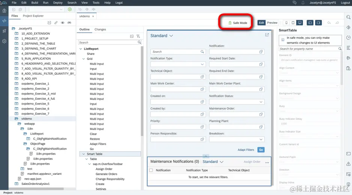This screenshot has height=195, width=352.
Task: Select Generate Orders in the outline
Action: [106, 174]
